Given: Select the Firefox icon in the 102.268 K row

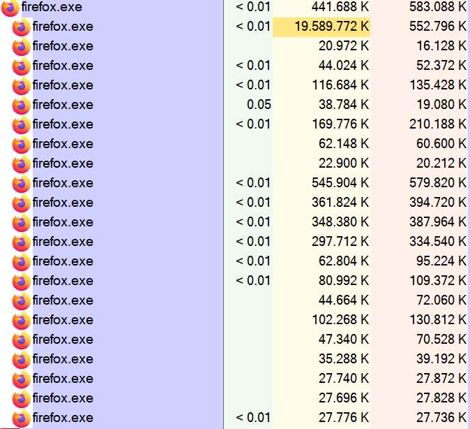Looking at the screenshot, I should (22, 320).
